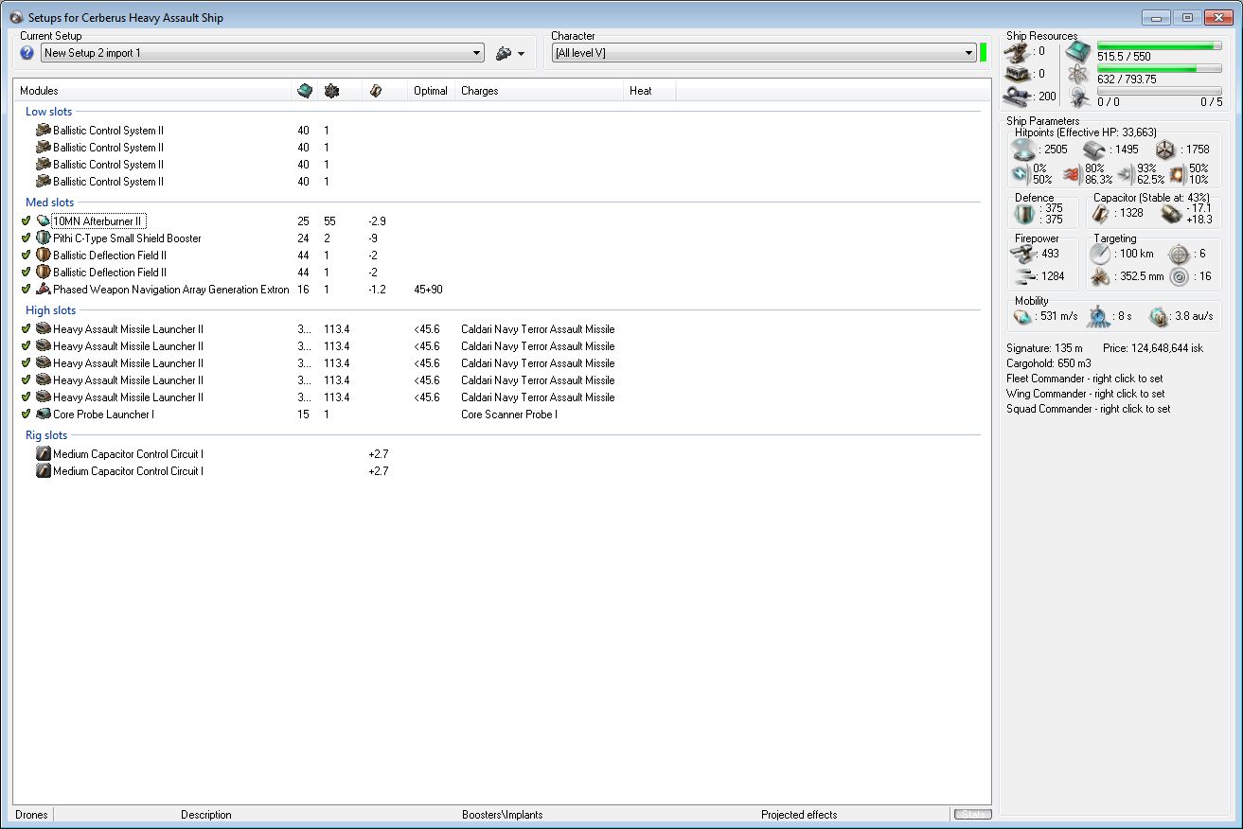The height and width of the screenshot is (829, 1243).
Task: Click the launcher hardpoints icon in Ship Resources
Action: (1017, 73)
